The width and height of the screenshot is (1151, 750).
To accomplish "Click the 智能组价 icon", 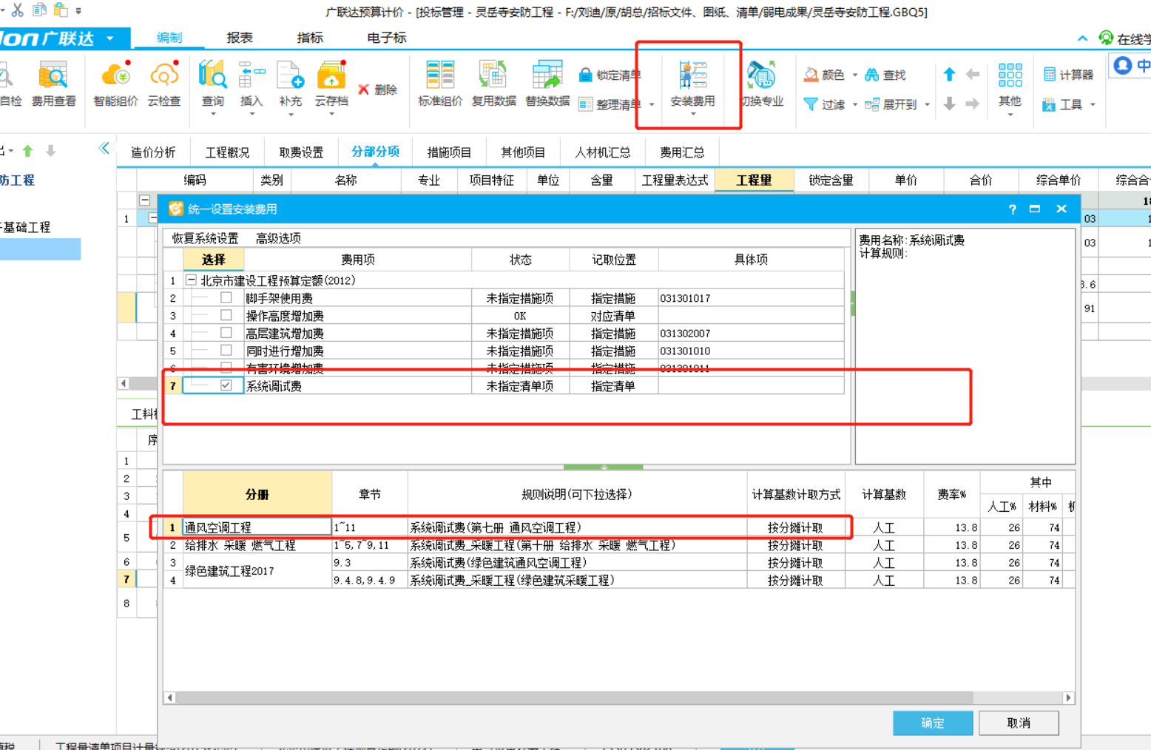I will [x=115, y=85].
